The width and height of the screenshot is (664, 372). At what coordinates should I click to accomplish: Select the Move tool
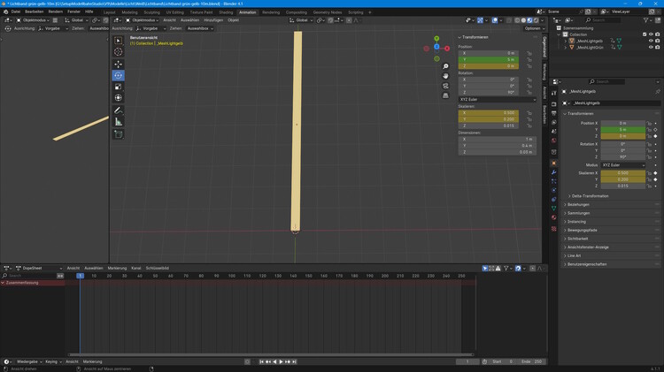pos(118,65)
